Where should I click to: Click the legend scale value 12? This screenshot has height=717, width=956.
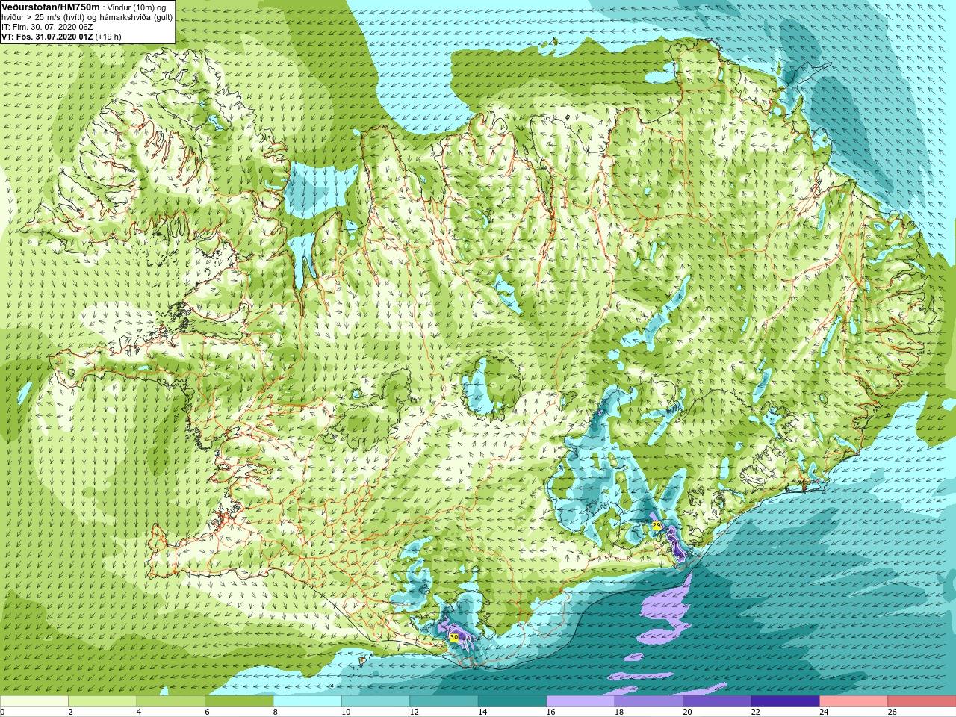tap(414, 712)
